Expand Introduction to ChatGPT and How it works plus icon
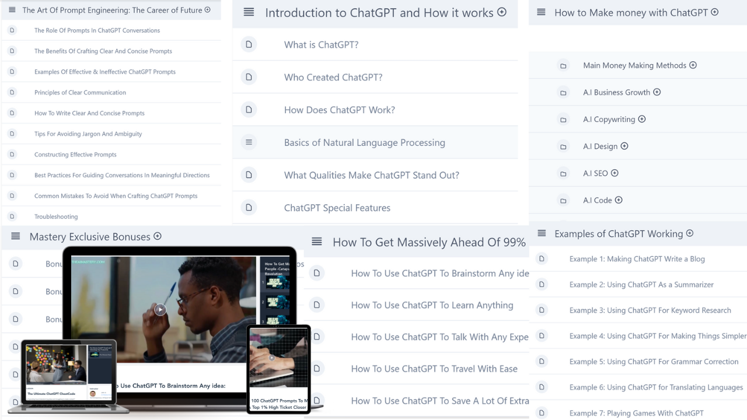This screenshot has height=420, width=747. point(502,12)
